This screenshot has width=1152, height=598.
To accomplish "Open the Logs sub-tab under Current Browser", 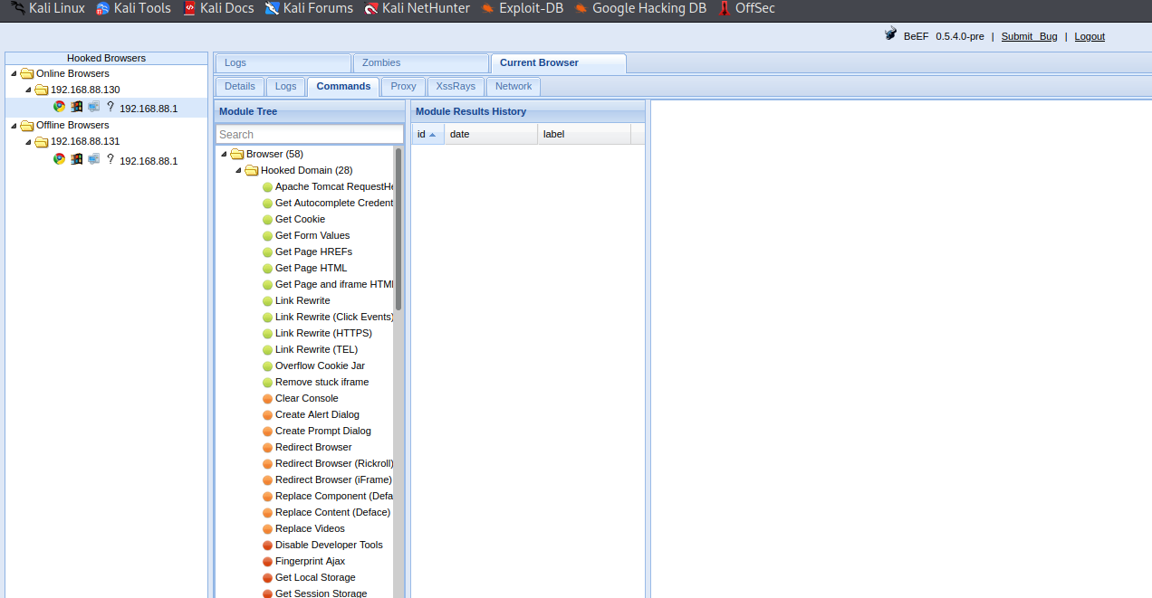I will [285, 86].
